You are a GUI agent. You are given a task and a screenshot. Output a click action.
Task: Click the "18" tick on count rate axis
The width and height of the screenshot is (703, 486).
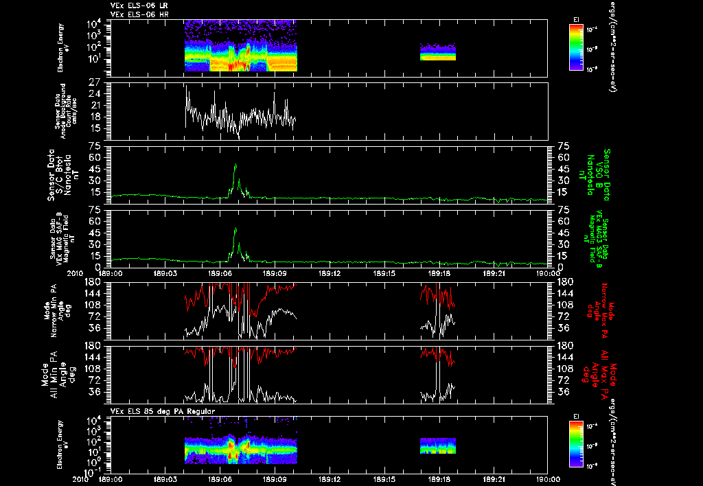tap(96, 117)
